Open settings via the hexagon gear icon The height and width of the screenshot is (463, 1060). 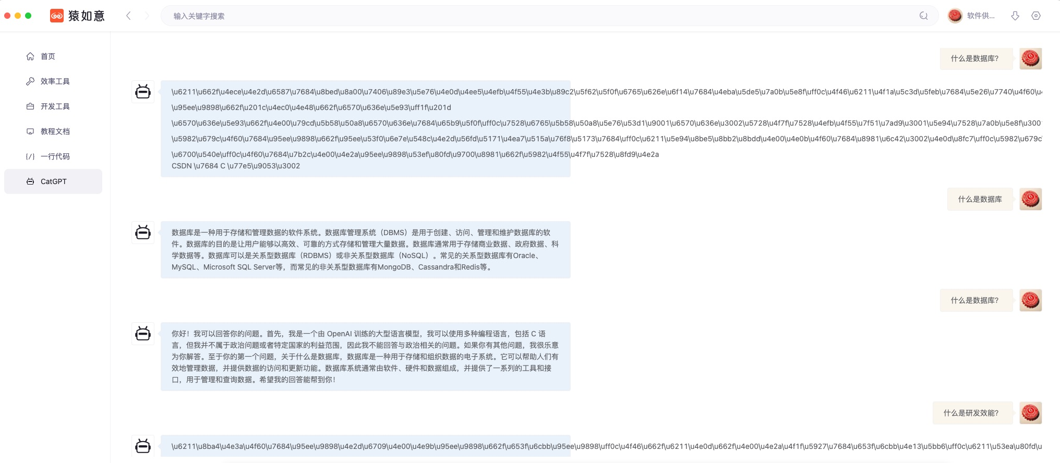[1036, 16]
